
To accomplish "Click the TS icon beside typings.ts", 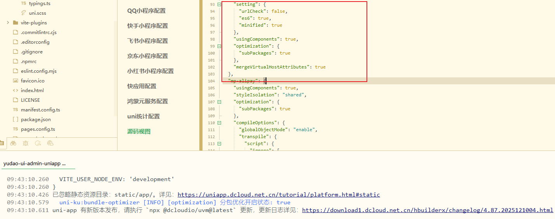I will [x=24, y=3].
